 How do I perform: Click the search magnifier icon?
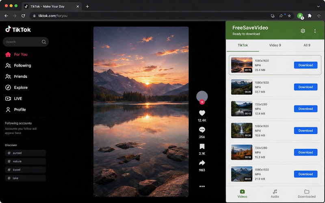click(x=44, y=42)
